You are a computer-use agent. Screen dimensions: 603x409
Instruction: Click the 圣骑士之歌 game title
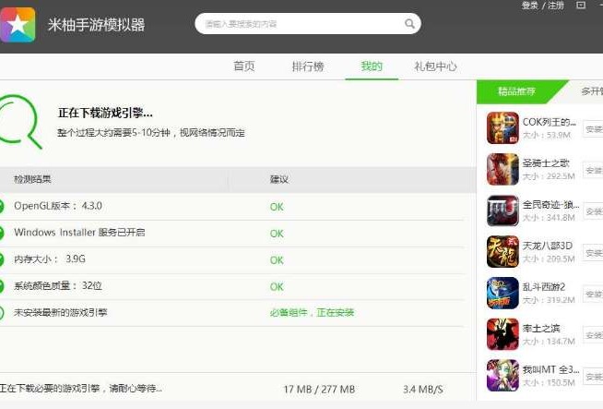coord(546,163)
